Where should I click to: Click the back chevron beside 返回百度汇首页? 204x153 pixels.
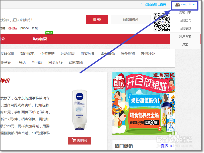click(141, 4)
